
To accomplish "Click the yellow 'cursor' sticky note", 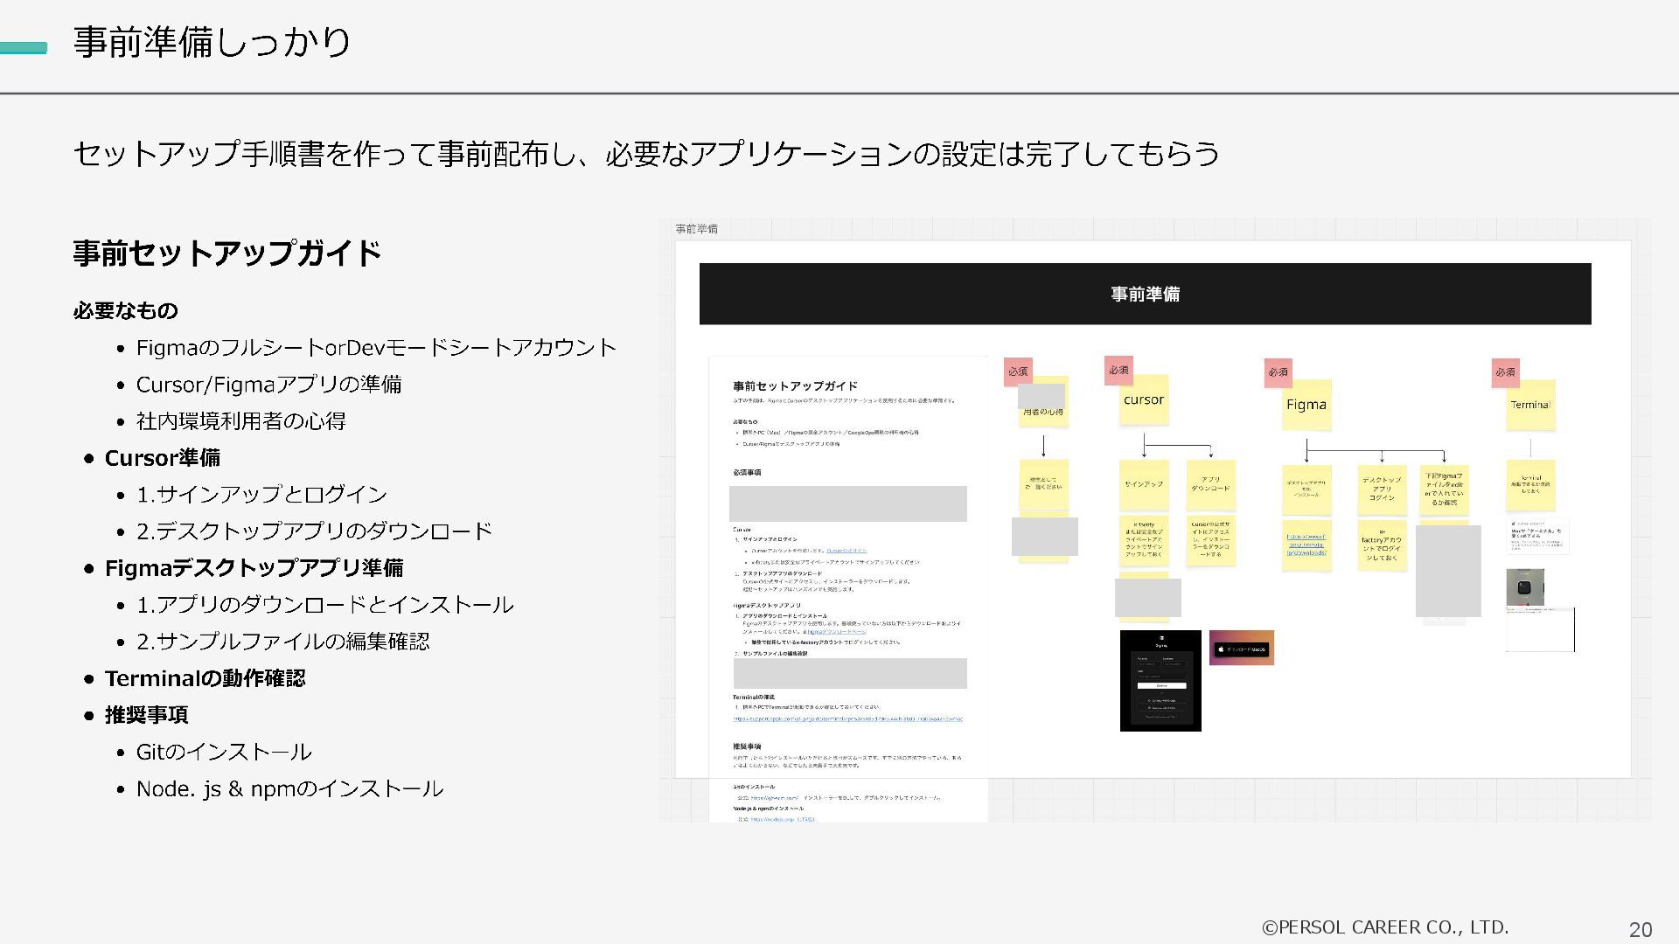I will pos(1144,401).
